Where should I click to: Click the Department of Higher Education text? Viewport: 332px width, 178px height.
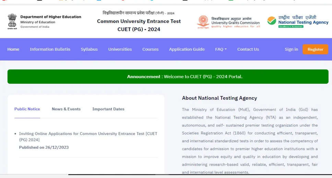(51, 17)
